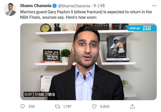This screenshot has height=112, width=161.
Task: Click the 9 小時 timestamp
Action: point(99,6)
